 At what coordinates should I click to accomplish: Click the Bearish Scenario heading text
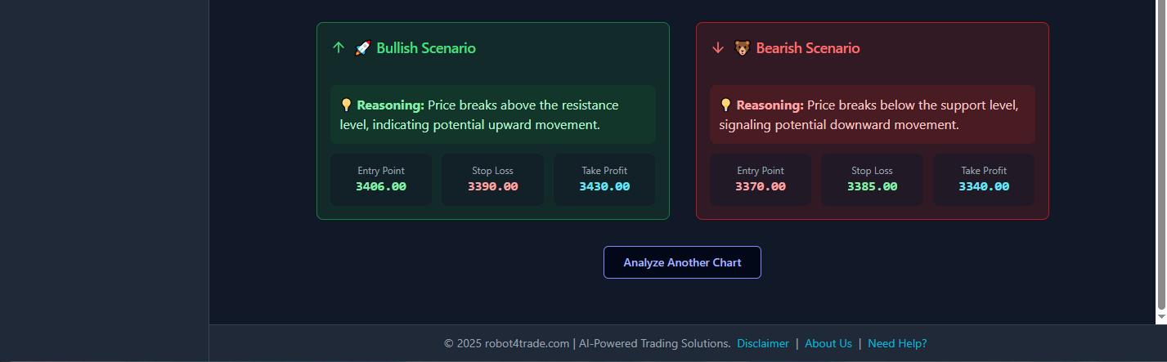click(808, 48)
